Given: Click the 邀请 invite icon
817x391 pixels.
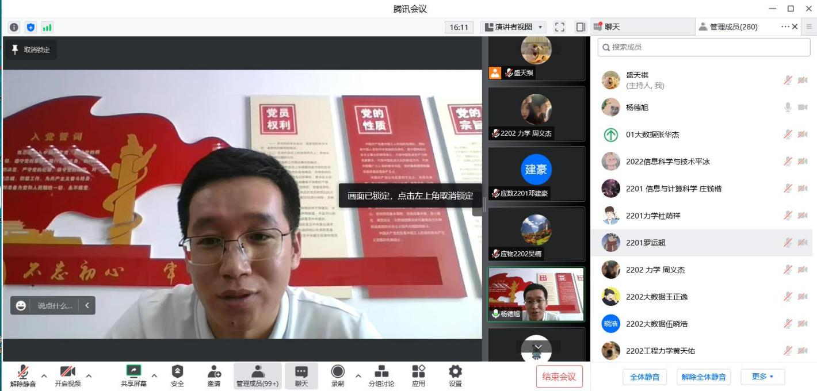Looking at the screenshot, I should [213, 372].
